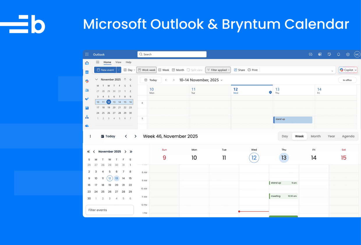Viewport: 361px width, 245px height.
Task: Open the Filter applied dropdown
Action: 218,70
